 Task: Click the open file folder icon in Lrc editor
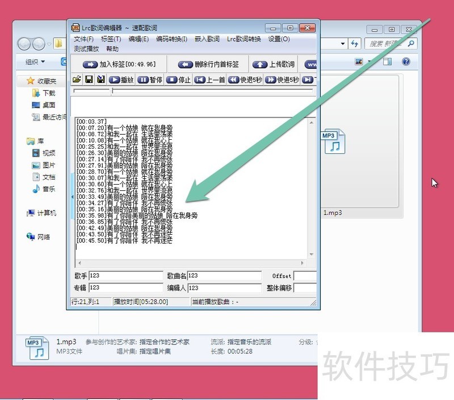click(x=77, y=80)
